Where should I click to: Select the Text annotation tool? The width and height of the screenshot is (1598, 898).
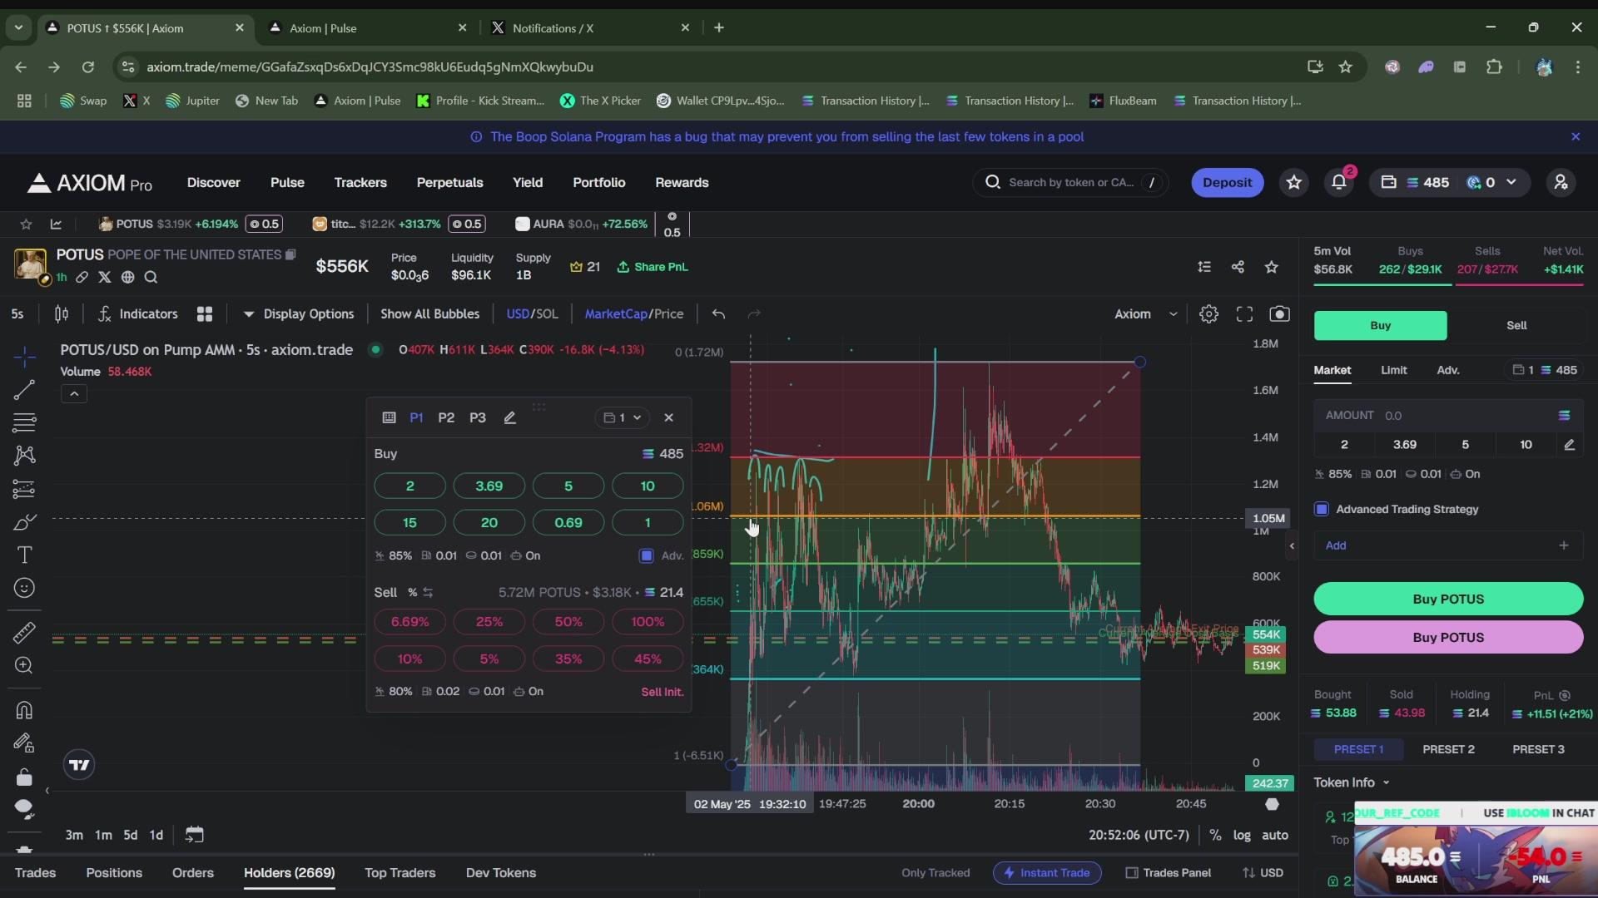[x=24, y=555]
